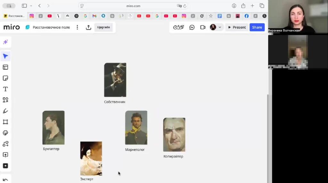Click the Собственник text label
The image size is (328, 183).
point(115,102)
